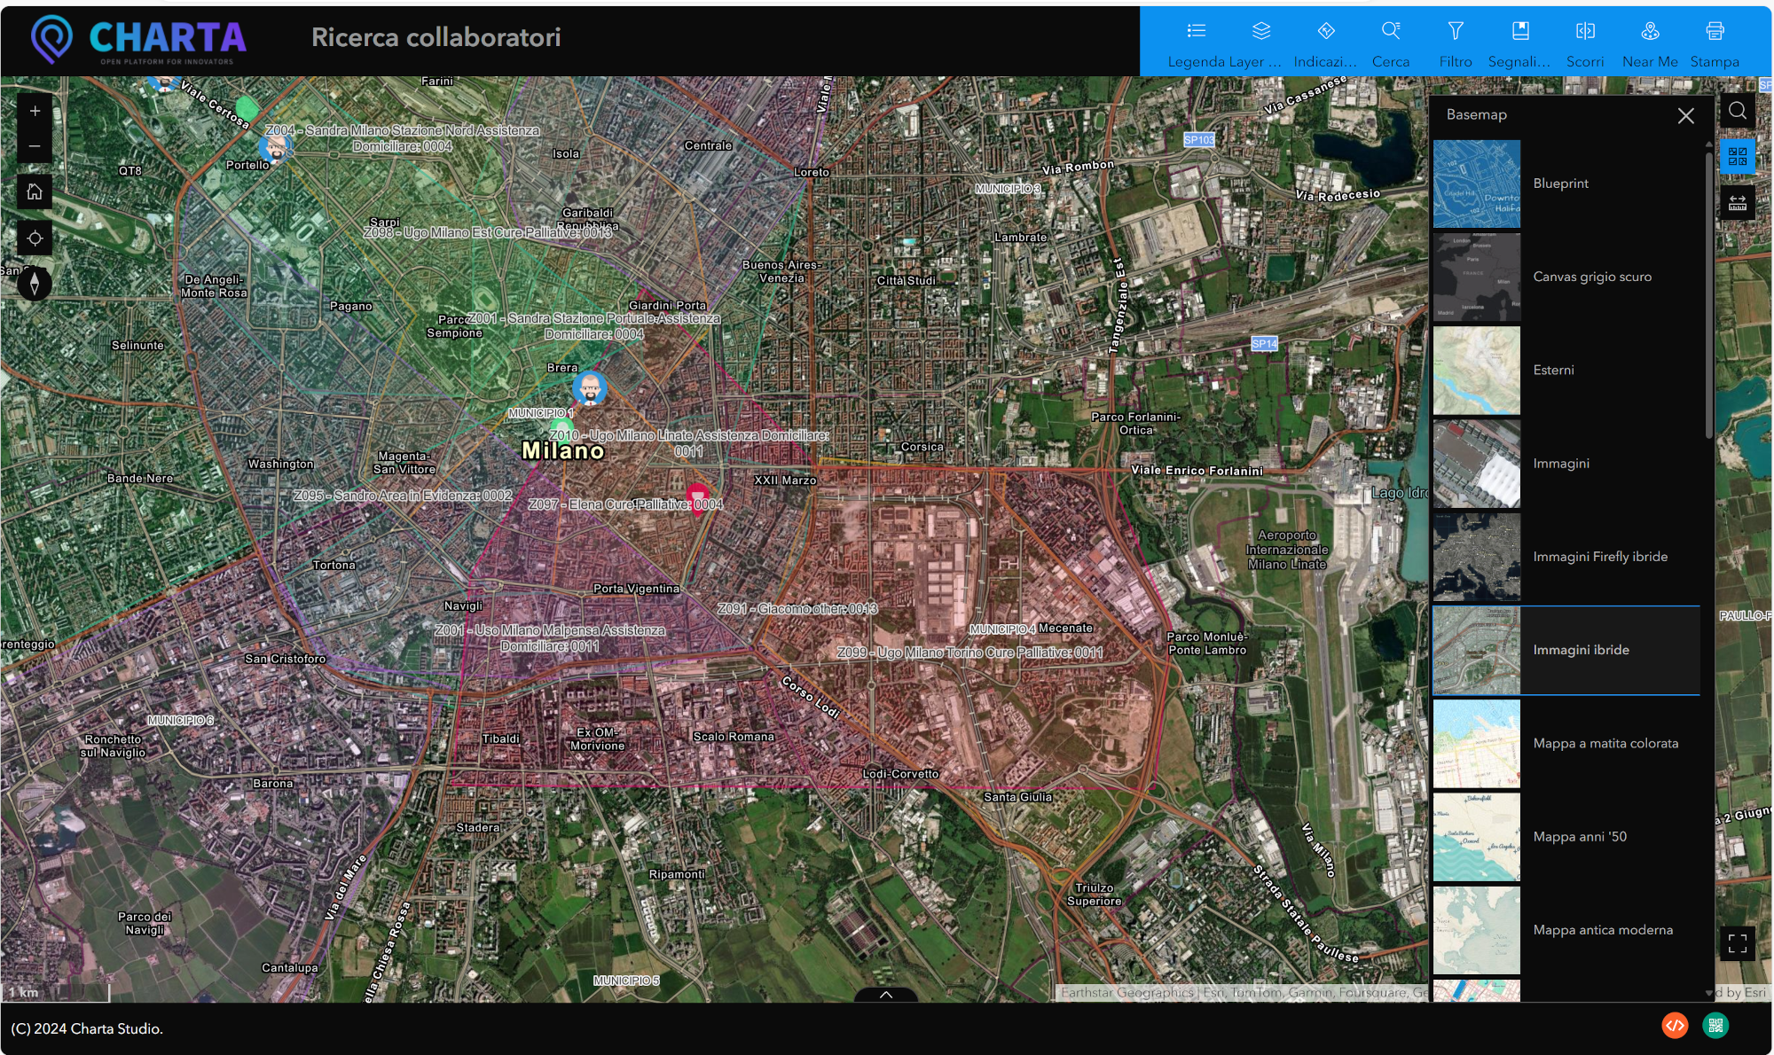Open the Scorri swipe tool

[x=1585, y=43]
